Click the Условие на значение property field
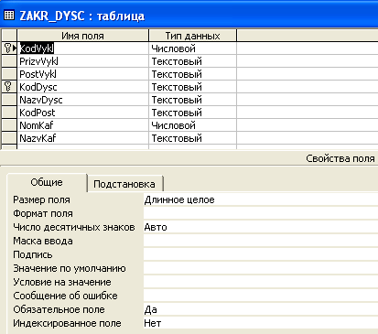 [x=261, y=282]
